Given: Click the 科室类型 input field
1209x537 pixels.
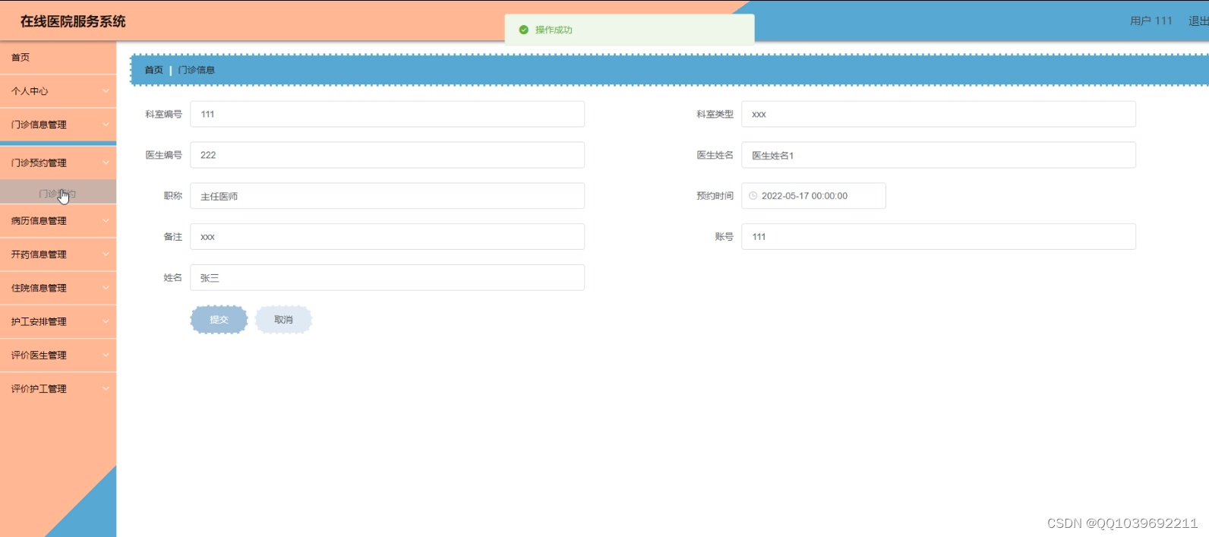Looking at the screenshot, I should [939, 114].
